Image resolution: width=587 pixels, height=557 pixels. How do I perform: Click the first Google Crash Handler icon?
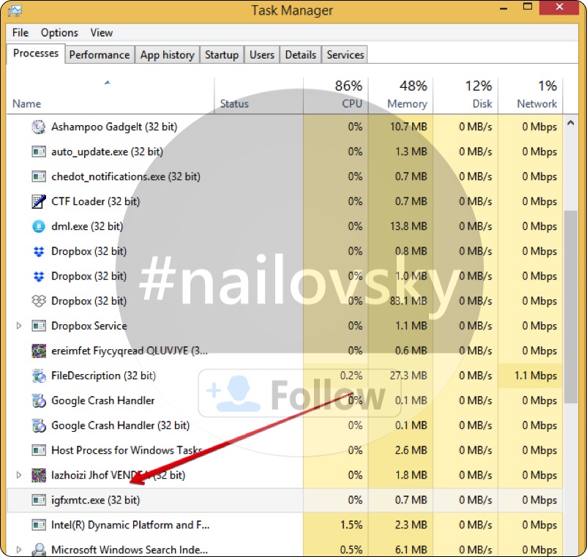click(x=39, y=400)
